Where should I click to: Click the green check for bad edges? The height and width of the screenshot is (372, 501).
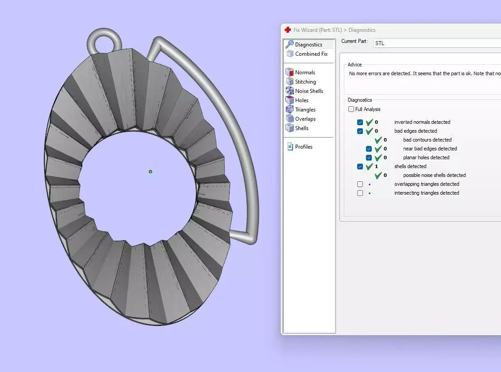pos(370,131)
